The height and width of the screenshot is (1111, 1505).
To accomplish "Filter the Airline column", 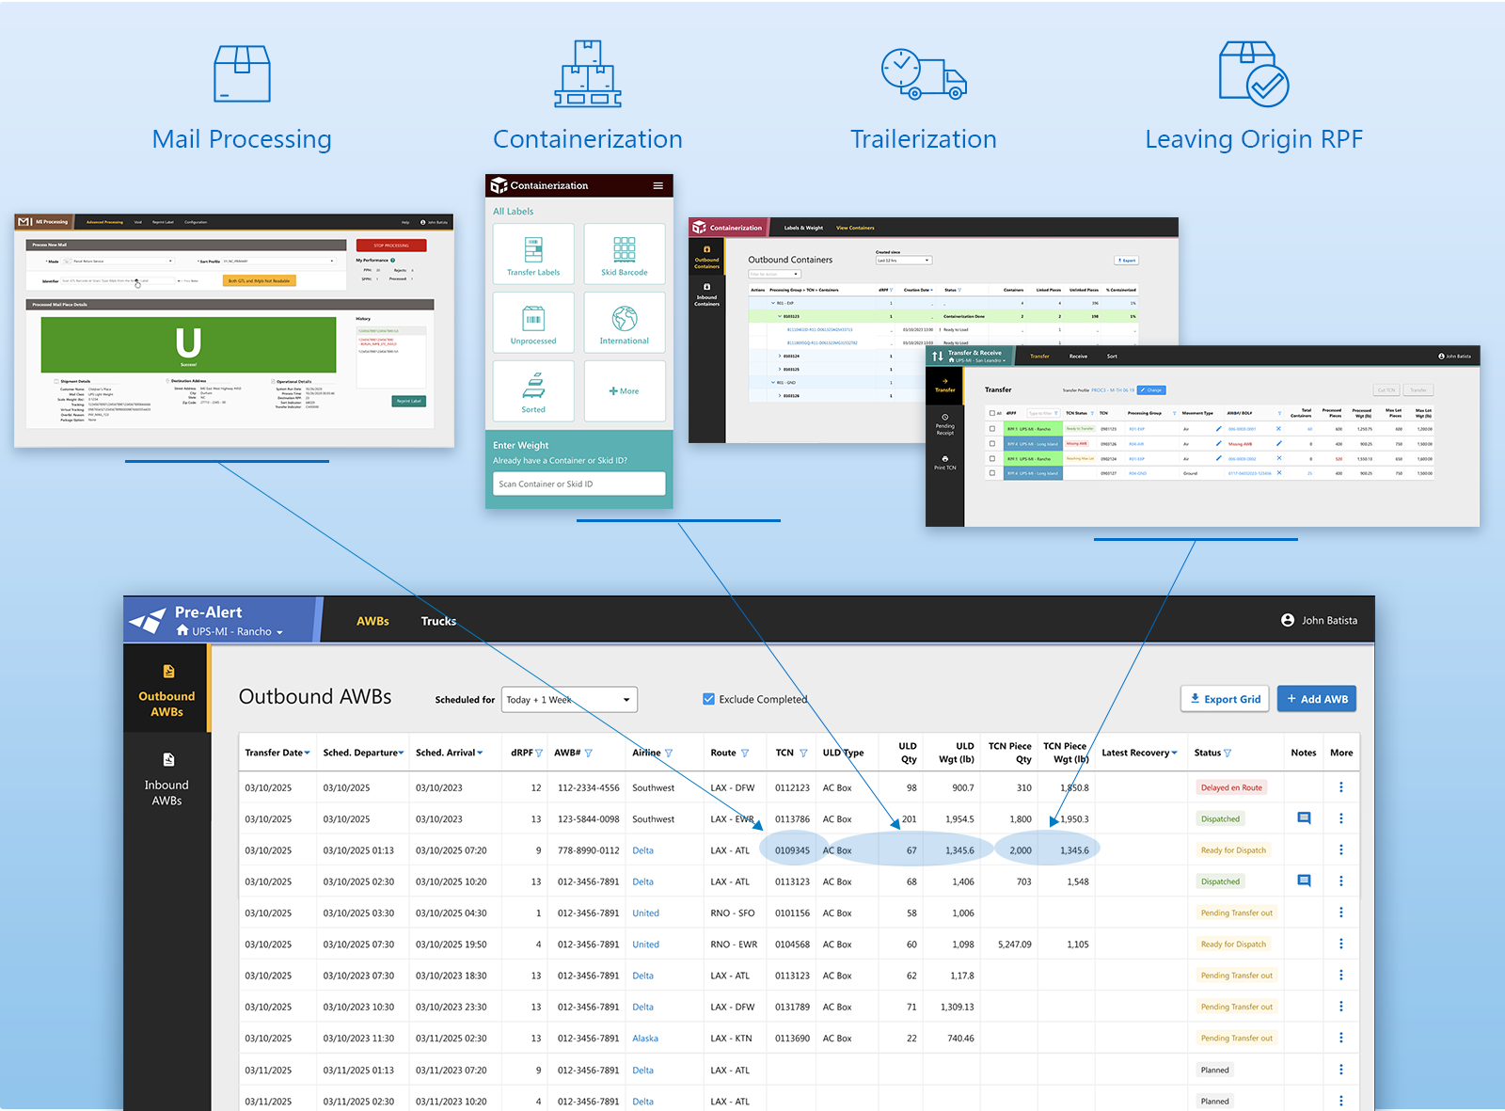I will (669, 754).
